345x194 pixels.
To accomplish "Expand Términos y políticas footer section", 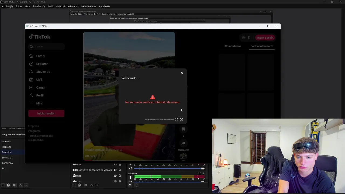I will coord(40,136).
